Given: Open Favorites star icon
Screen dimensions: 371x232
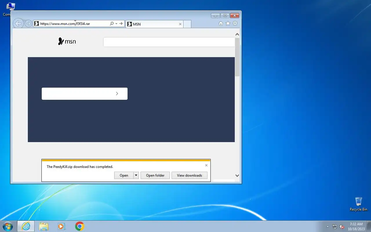Looking at the screenshot, I should point(228,23).
